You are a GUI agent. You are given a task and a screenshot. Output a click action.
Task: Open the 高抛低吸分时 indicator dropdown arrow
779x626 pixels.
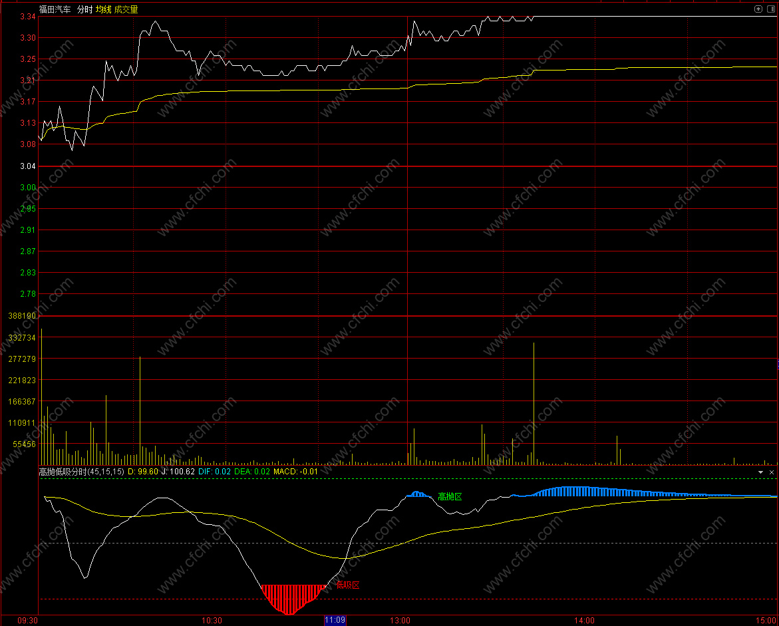(x=760, y=472)
